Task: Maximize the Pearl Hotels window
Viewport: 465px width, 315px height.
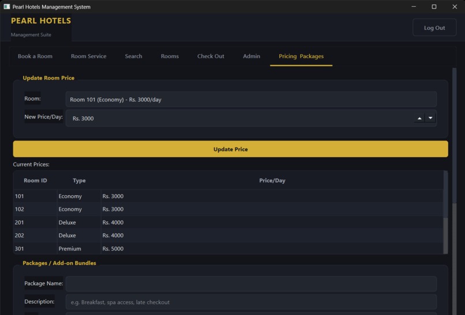Action: 434,6
